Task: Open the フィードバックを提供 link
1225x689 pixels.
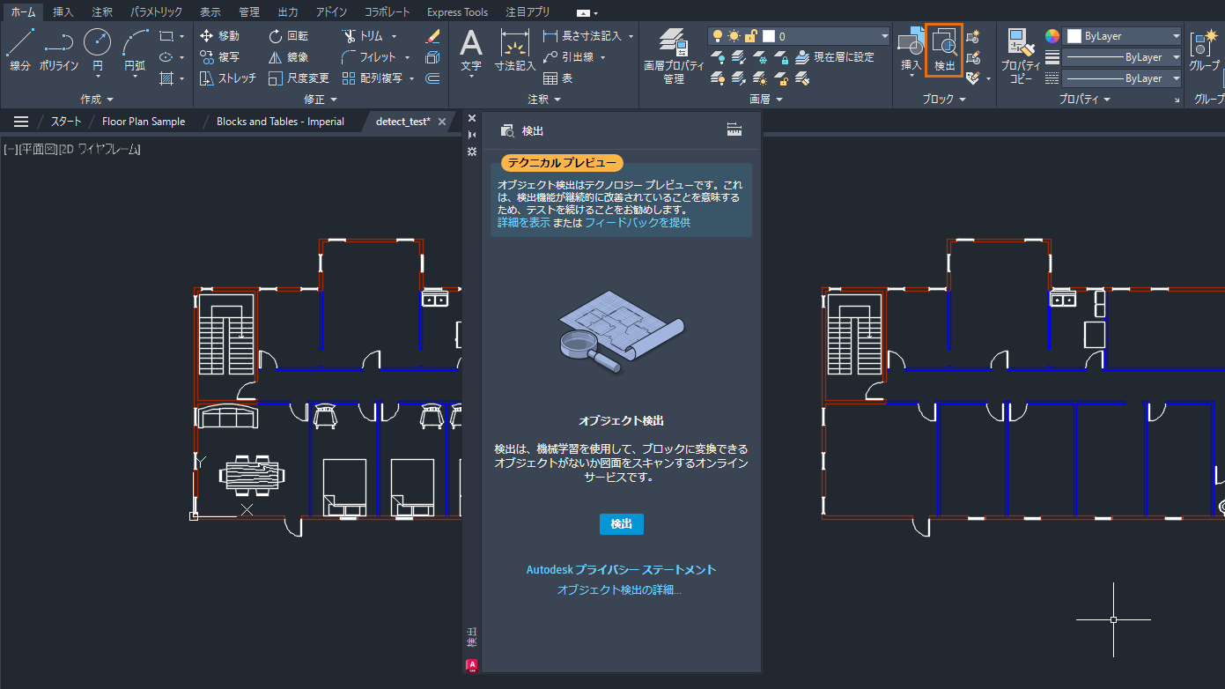Action: (638, 223)
